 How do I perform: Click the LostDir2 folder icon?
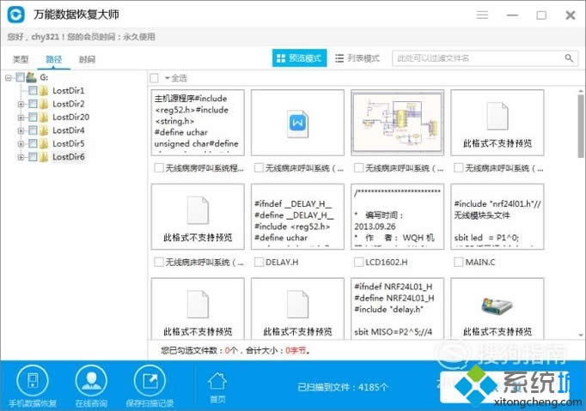pyautogui.click(x=44, y=104)
